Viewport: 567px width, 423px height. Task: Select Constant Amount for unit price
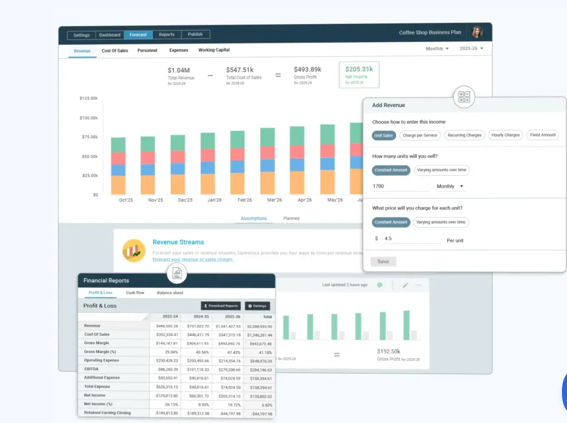pyautogui.click(x=391, y=222)
